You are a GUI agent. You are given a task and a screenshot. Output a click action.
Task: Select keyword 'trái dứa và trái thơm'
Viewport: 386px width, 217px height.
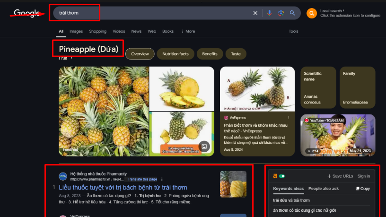point(291,200)
